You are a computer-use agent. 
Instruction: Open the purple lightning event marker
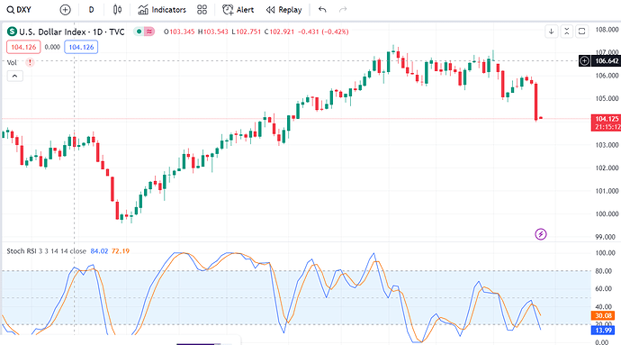pyautogui.click(x=541, y=234)
